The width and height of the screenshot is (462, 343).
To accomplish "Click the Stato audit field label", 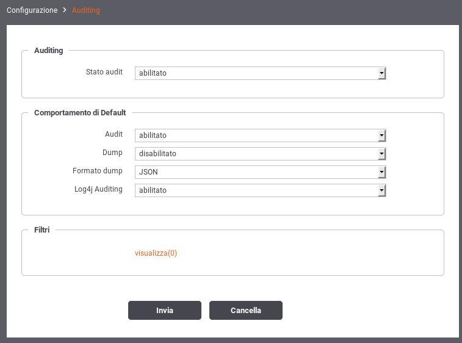I will click(104, 72).
